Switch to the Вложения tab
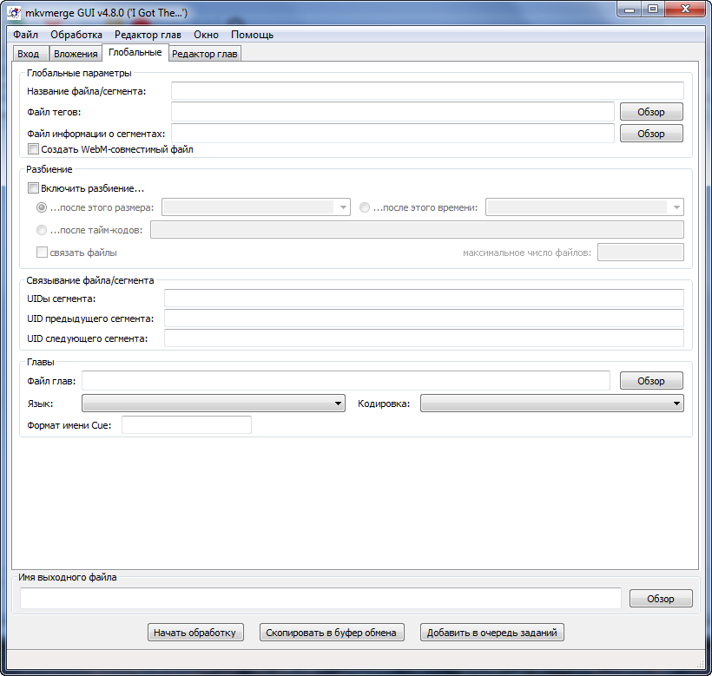 pyautogui.click(x=76, y=54)
